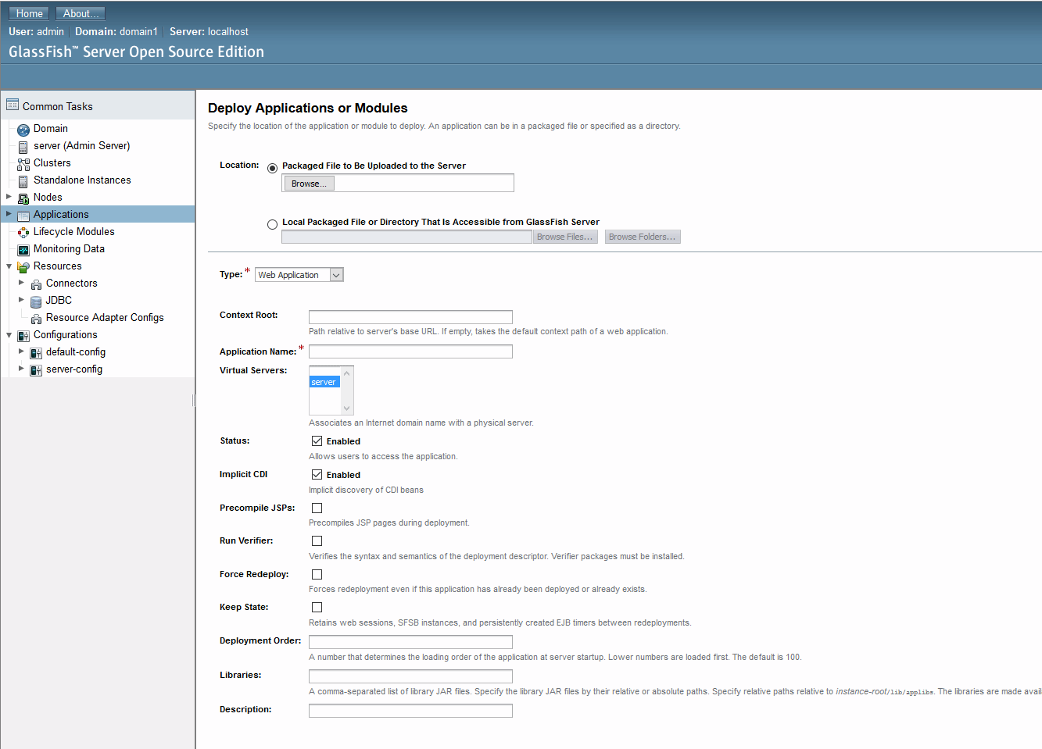This screenshot has height=749, width=1042.
Task: Collapse the Resources tree
Action: click(8, 266)
